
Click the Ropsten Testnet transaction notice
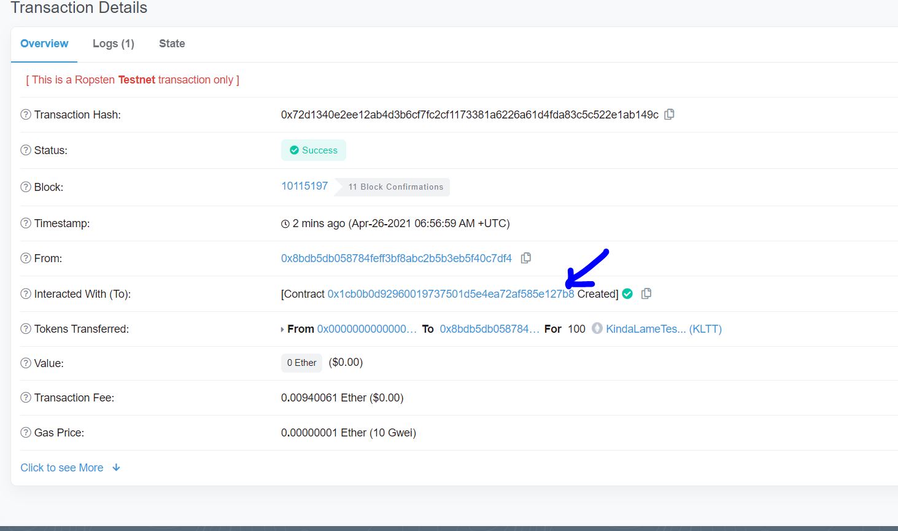click(x=133, y=80)
